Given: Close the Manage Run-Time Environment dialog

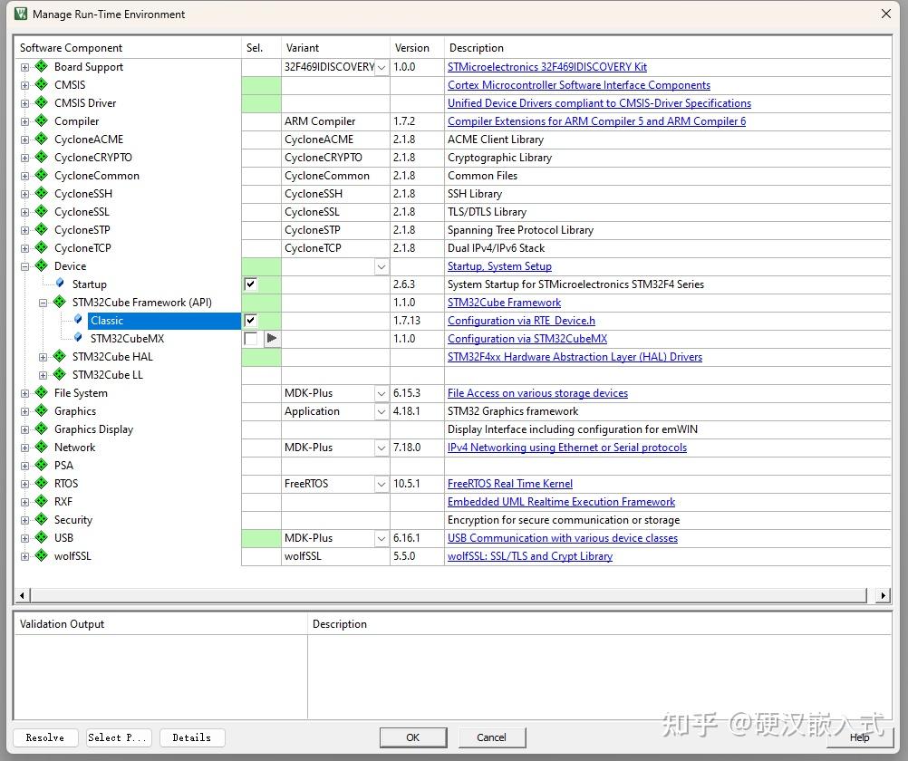Looking at the screenshot, I should pyautogui.click(x=886, y=14).
